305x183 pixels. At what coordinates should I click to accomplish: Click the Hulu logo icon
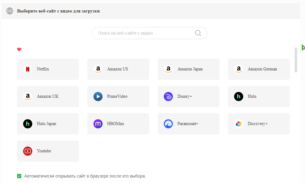click(239, 97)
